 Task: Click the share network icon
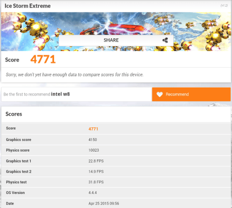coord(165,40)
